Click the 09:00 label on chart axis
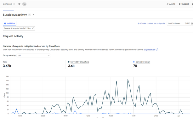This screenshot has height=118, width=193. pyautogui.click(x=65, y=116)
